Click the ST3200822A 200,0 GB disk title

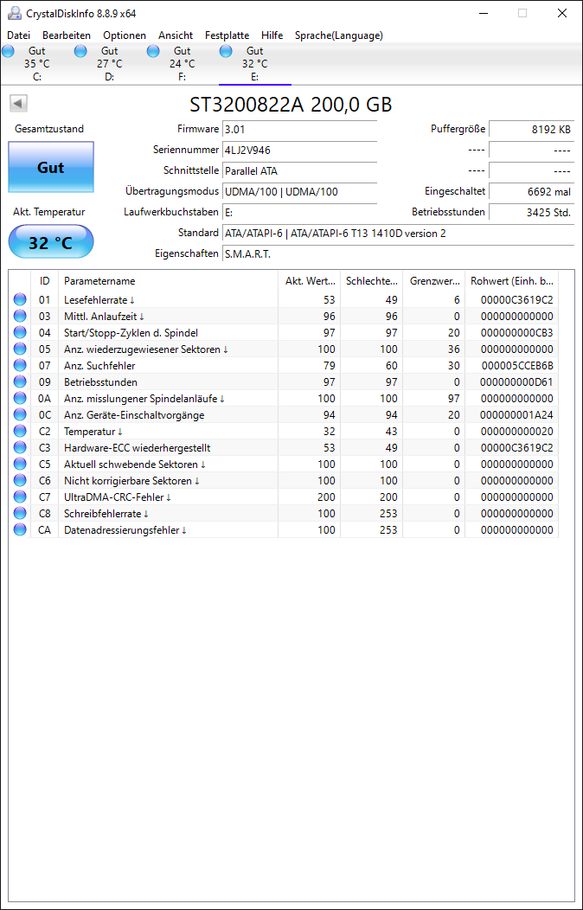click(291, 105)
